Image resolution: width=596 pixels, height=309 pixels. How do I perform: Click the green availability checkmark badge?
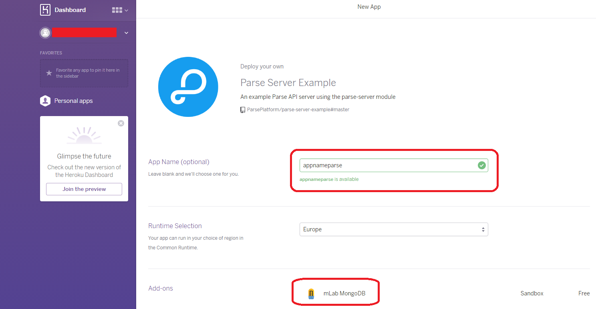[x=482, y=165]
